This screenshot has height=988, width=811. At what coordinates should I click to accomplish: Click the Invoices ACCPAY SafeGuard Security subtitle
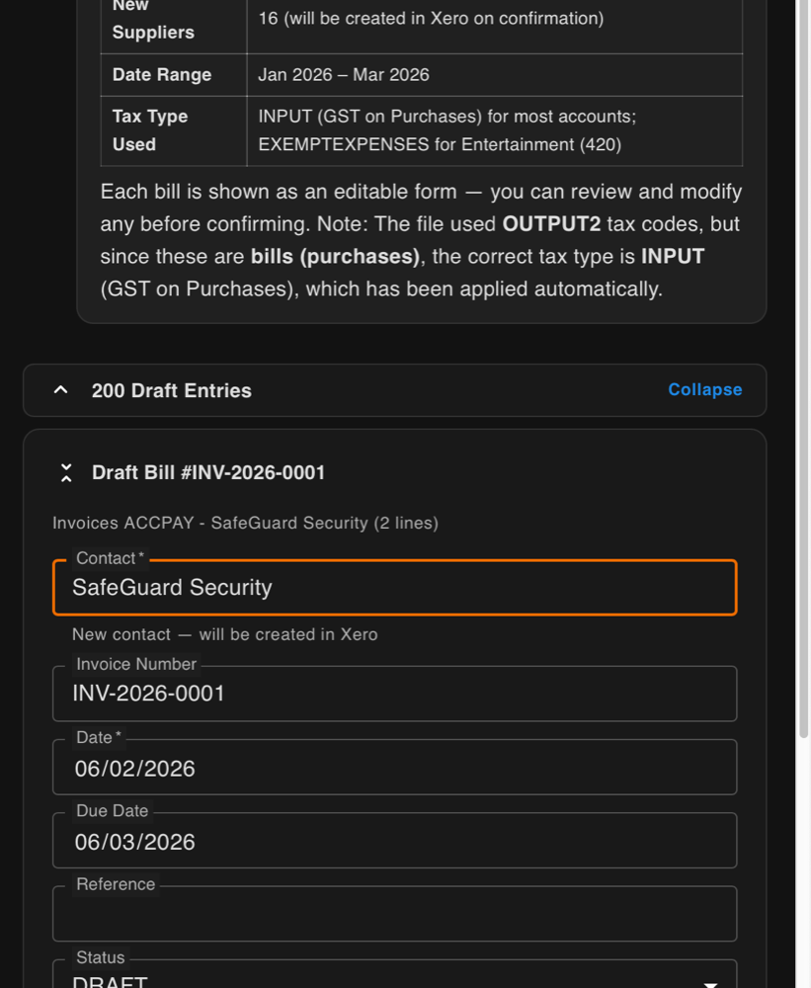pyautogui.click(x=245, y=523)
